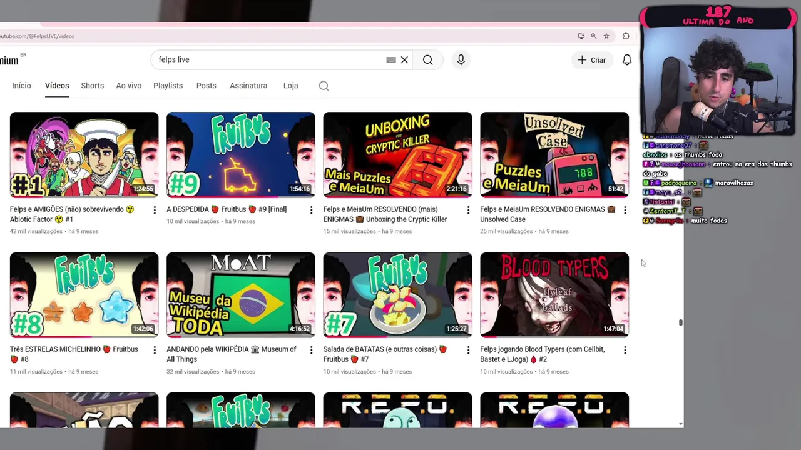Open Fruitbus #8 thumbnail
Viewport: 801px width, 450px height.
click(x=84, y=295)
